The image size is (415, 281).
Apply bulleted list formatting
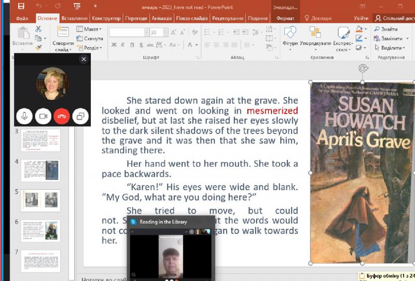click(207, 32)
